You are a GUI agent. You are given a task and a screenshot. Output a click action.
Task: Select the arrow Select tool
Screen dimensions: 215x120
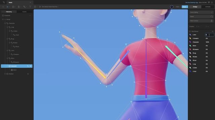tap(7, 7)
